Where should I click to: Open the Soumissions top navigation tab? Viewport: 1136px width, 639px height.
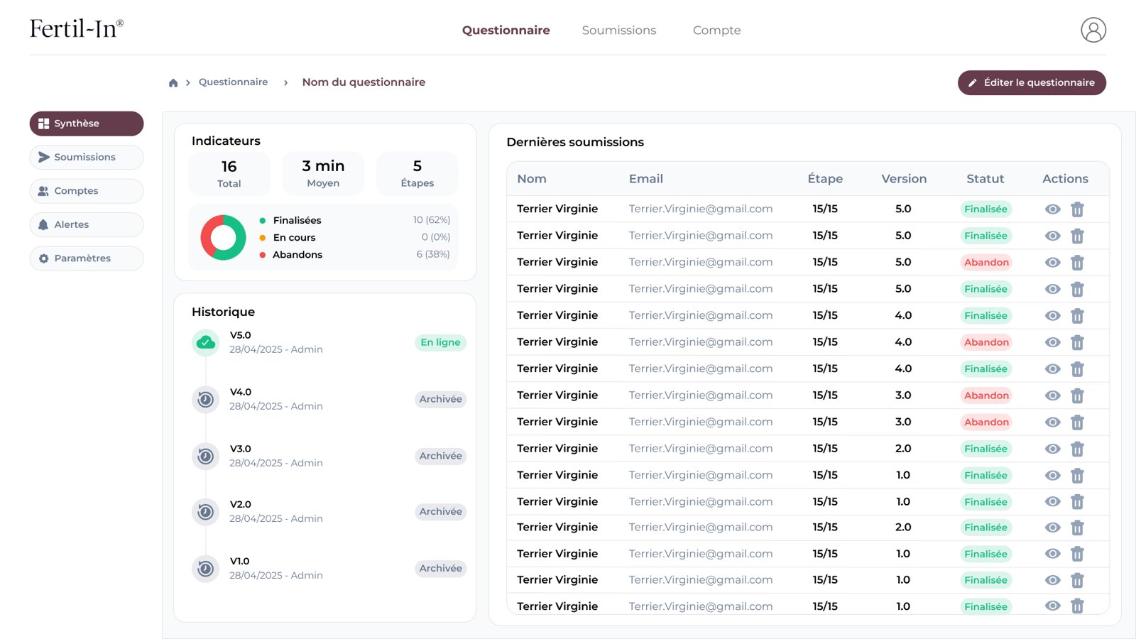tap(619, 31)
